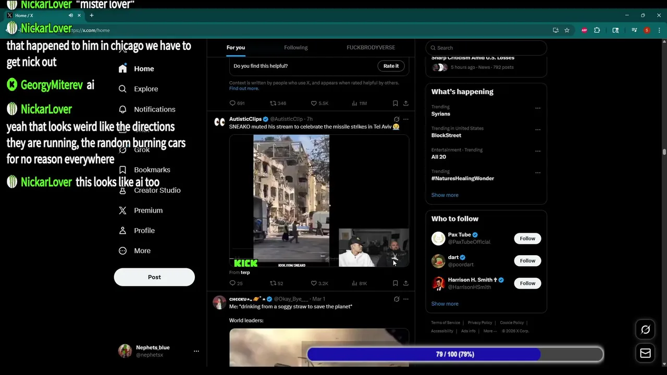The height and width of the screenshot is (375, 667).
Task: Repost the post with 346 reposts
Action: 278,103
